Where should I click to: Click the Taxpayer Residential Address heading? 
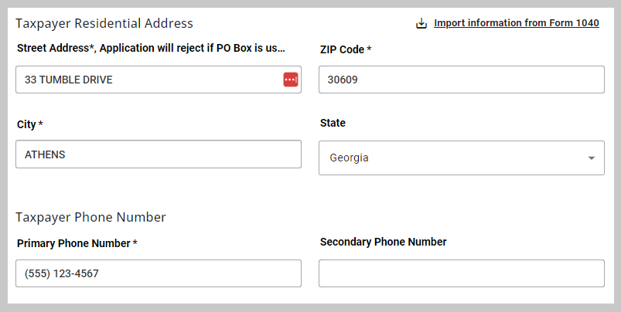[x=104, y=23]
